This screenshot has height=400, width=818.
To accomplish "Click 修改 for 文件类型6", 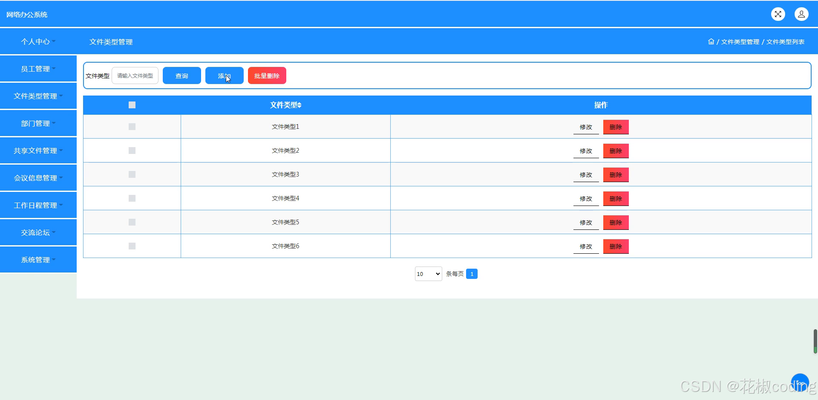I will pyautogui.click(x=586, y=246).
